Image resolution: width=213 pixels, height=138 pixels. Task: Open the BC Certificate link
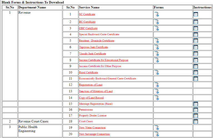(x=87, y=22)
